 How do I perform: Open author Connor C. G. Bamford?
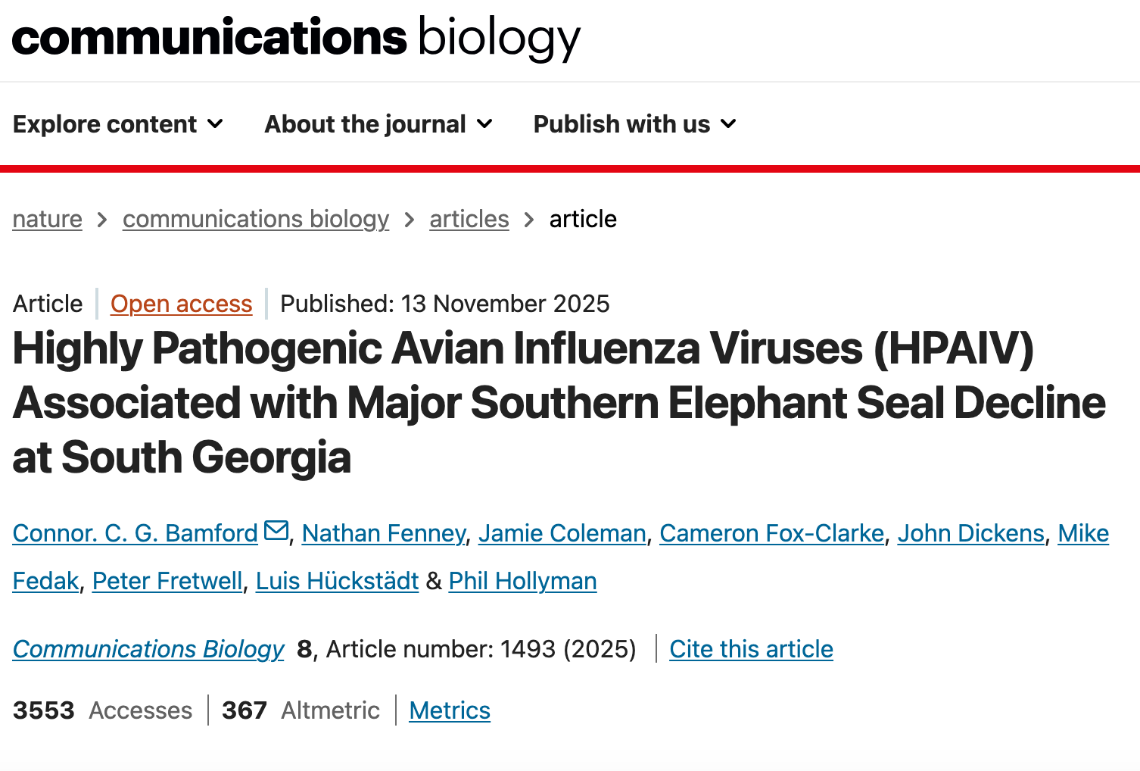pyautogui.click(x=135, y=533)
